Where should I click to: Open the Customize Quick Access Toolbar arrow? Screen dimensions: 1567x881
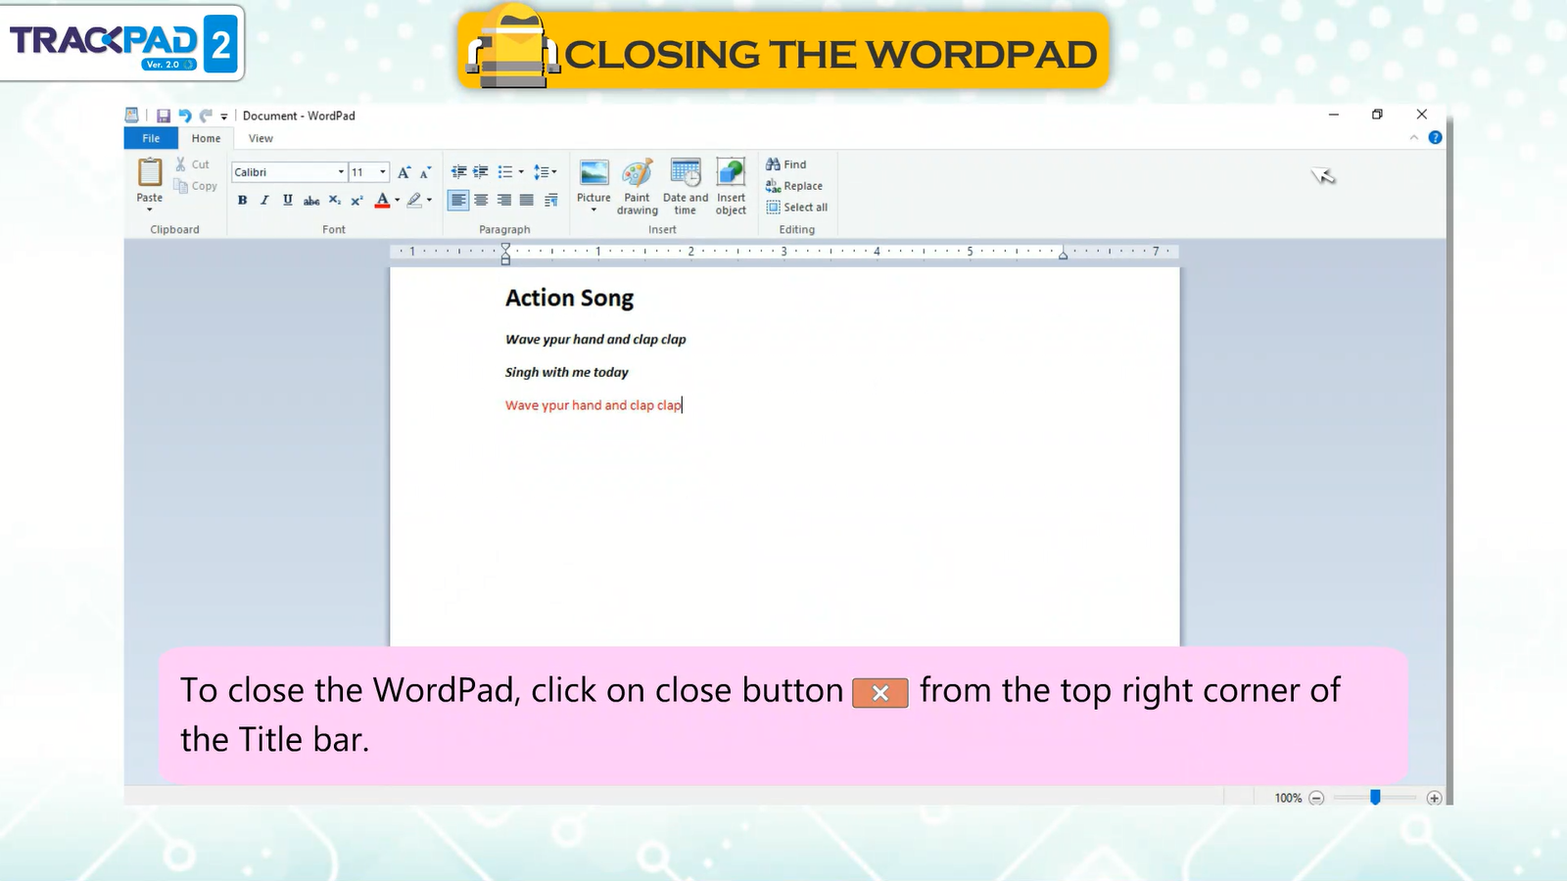[224, 116]
